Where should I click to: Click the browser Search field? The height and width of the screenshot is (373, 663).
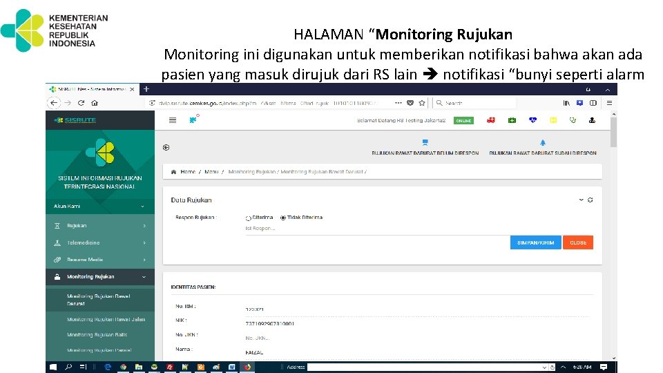[474, 103]
